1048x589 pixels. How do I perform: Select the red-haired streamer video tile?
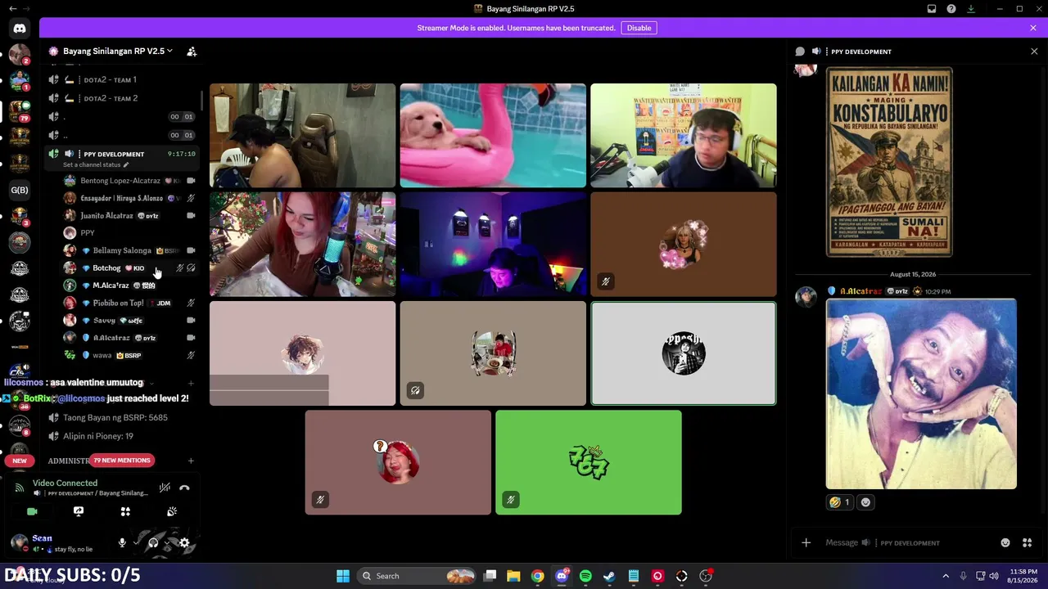pos(302,244)
